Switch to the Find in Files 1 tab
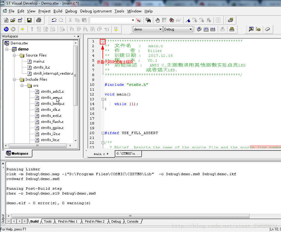This screenshot has height=232, width=281. coord(68,221)
